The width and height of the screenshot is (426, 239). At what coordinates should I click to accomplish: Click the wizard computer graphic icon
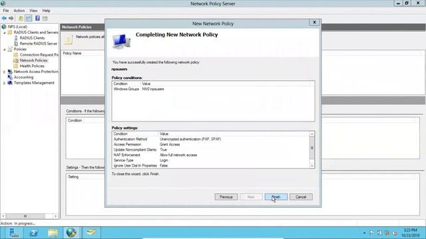(x=121, y=41)
